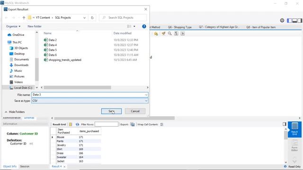This screenshot has height=170, width=303.
Task: Switch to the Object Info tab
Action: pyautogui.click(x=9, y=166)
